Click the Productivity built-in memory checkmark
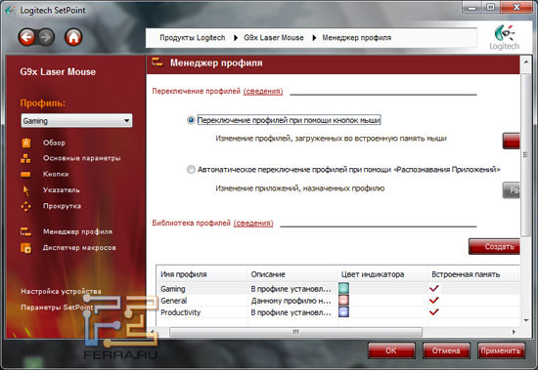Viewport: 538px width, 370px height. tap(434, 312)
